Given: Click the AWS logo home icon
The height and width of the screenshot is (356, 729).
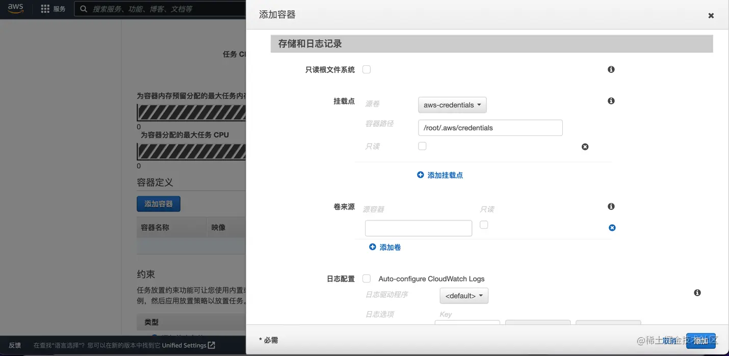Looking at the screenshot, I should coord(15,9).
